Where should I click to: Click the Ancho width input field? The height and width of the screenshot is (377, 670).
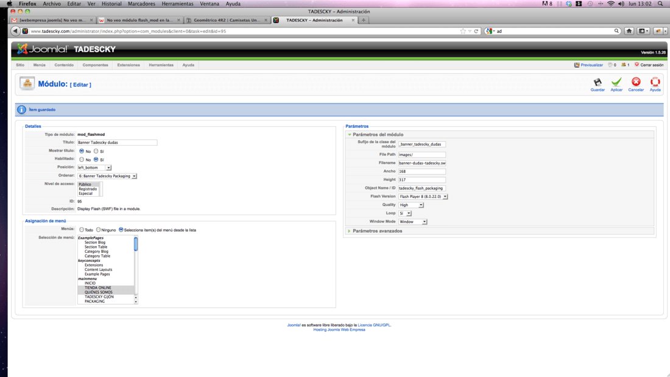click(x=421, y=171)
